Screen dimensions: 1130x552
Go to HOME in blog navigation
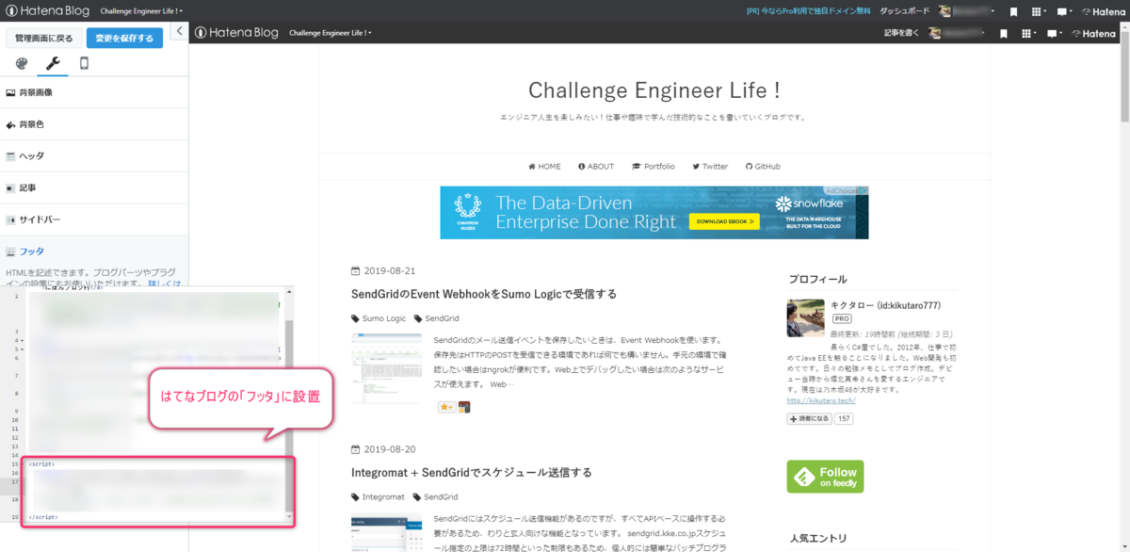point(544,167)
